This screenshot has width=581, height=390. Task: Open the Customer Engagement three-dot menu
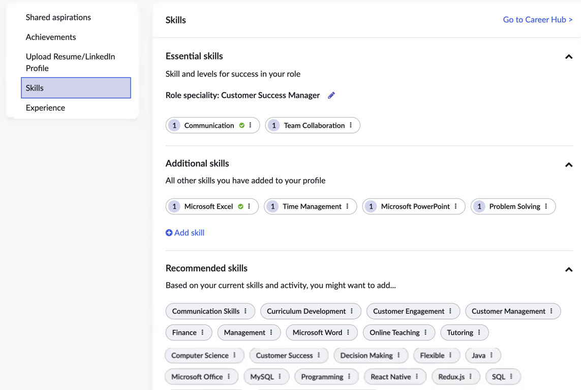450,311
